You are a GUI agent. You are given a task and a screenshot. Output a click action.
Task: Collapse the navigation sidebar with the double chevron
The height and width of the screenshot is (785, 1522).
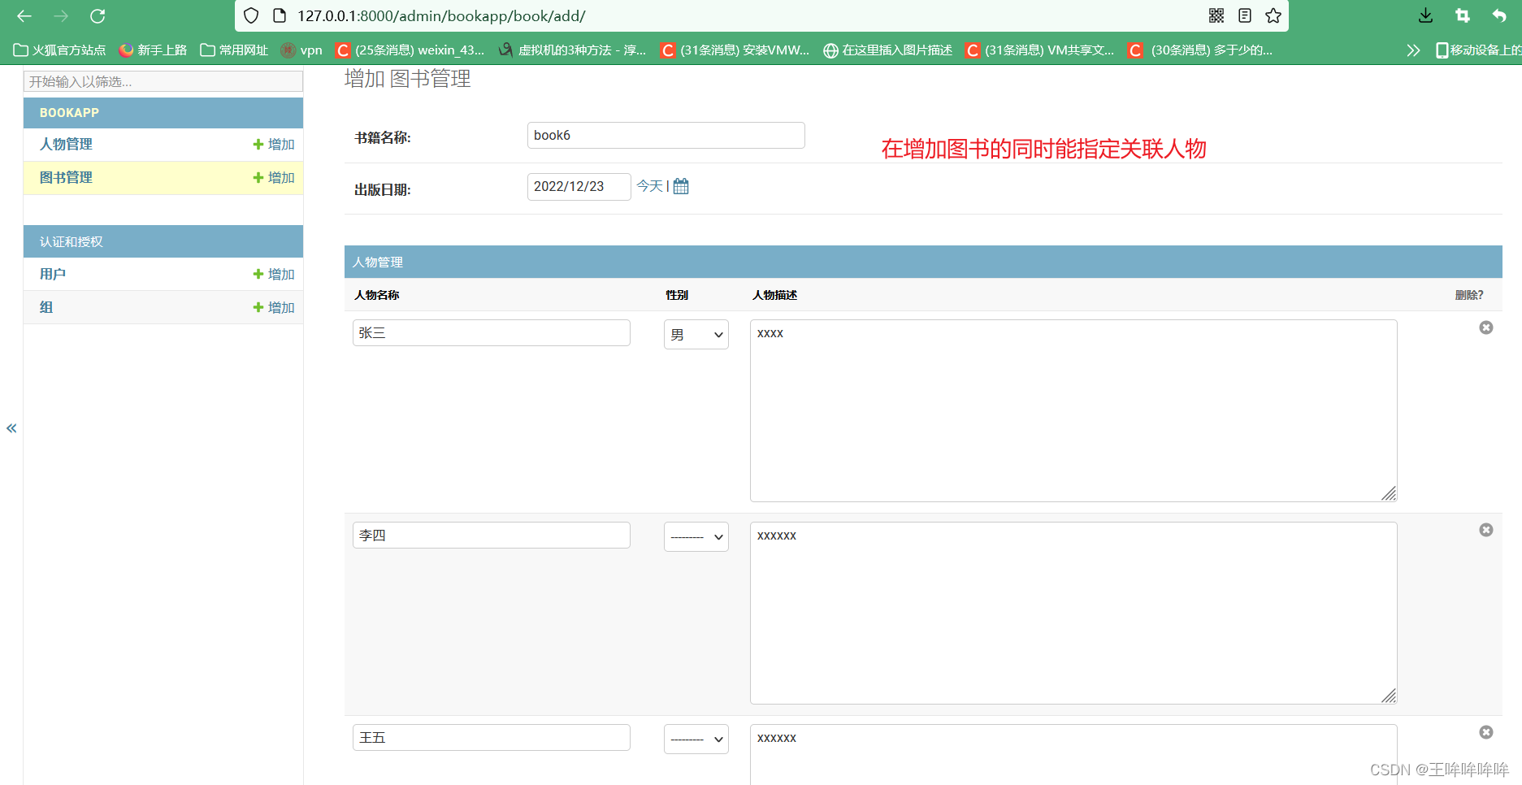click(x=11, y=428)
